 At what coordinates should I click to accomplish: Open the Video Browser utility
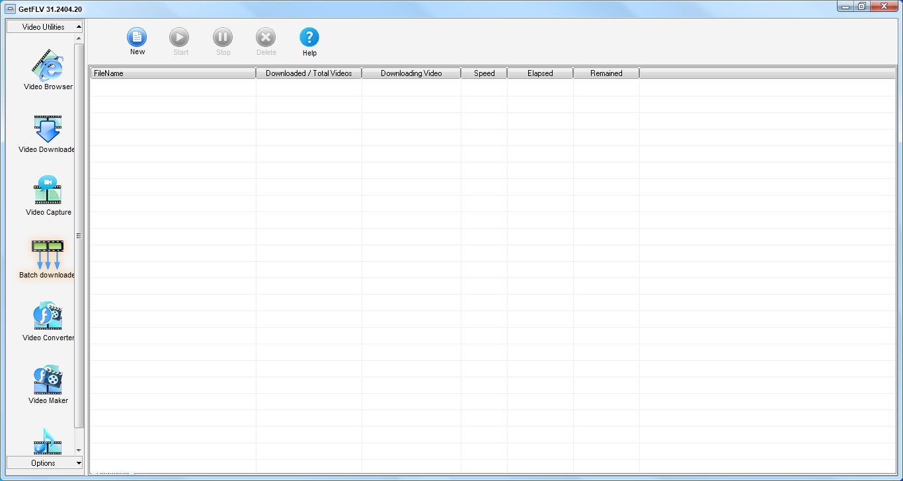click(48, 69)
